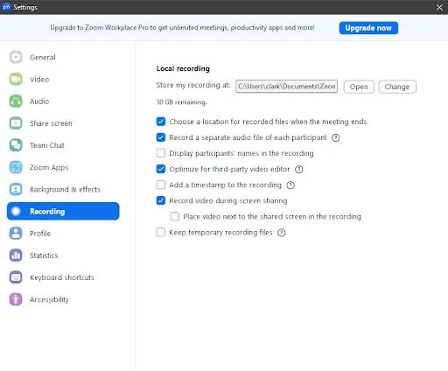Screen dimensions: 448x371
Task: Click the General settings gear icon
Action: (16, 57)
